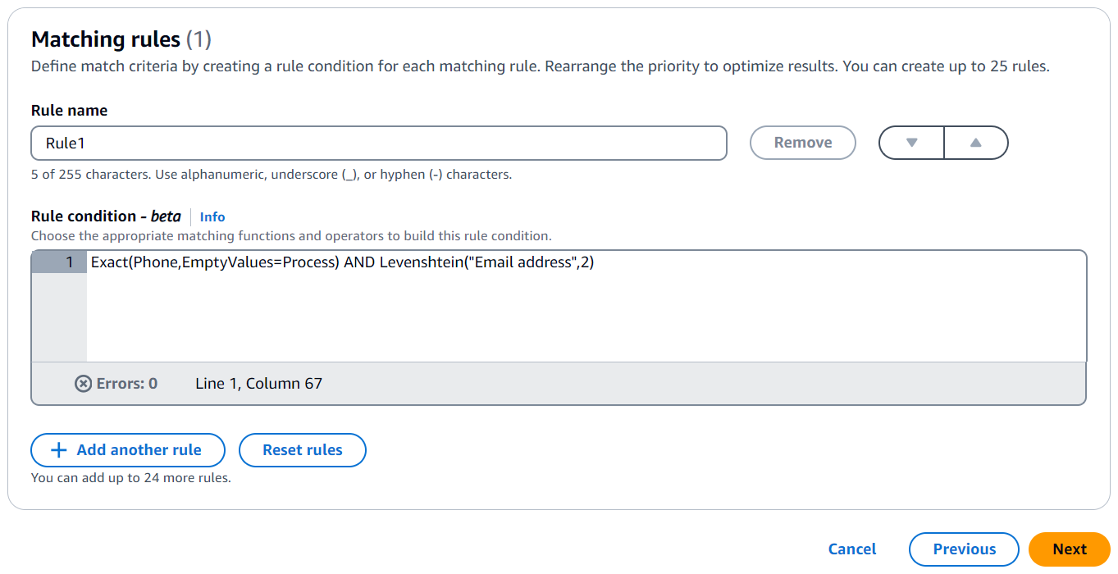Click the plus icon on Add another rule
The height and width of the screenshot is (574, 1118).
tap(58, 449)
